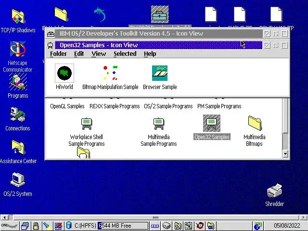Click the blue disk cylinder monitor icon
The width and height of the screenshot is (308, 231).
(x=69, y=226)
